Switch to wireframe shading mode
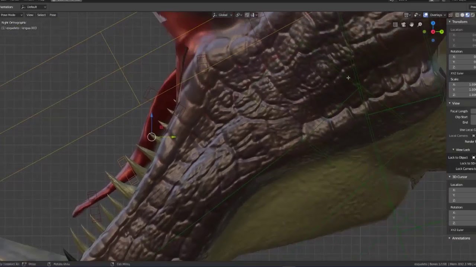 (x=457, y=15)
